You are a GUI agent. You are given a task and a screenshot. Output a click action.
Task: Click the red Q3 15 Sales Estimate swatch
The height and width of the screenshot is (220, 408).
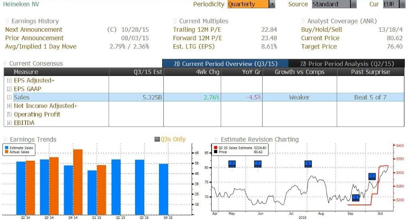216,148
